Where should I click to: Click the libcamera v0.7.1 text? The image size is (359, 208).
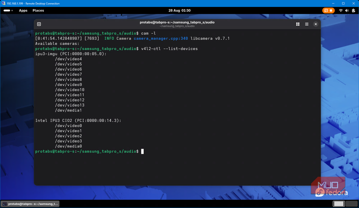click(x=210, y=38)
